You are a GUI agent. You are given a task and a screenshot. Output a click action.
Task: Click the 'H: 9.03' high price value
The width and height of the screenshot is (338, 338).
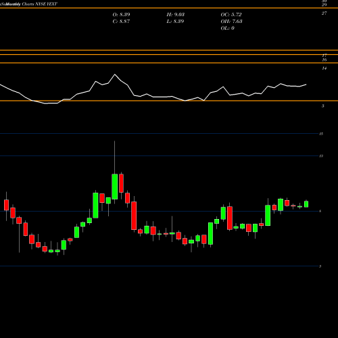click(x=176, y=15)
